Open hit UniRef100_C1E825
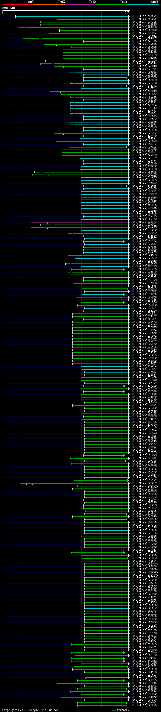This screenshot has width=161, height=712. (144, 24)
